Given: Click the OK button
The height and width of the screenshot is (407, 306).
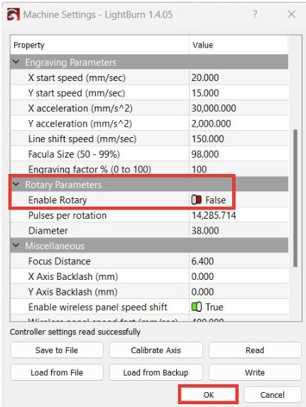Looking at the screenshot, I should pos(209,395).
